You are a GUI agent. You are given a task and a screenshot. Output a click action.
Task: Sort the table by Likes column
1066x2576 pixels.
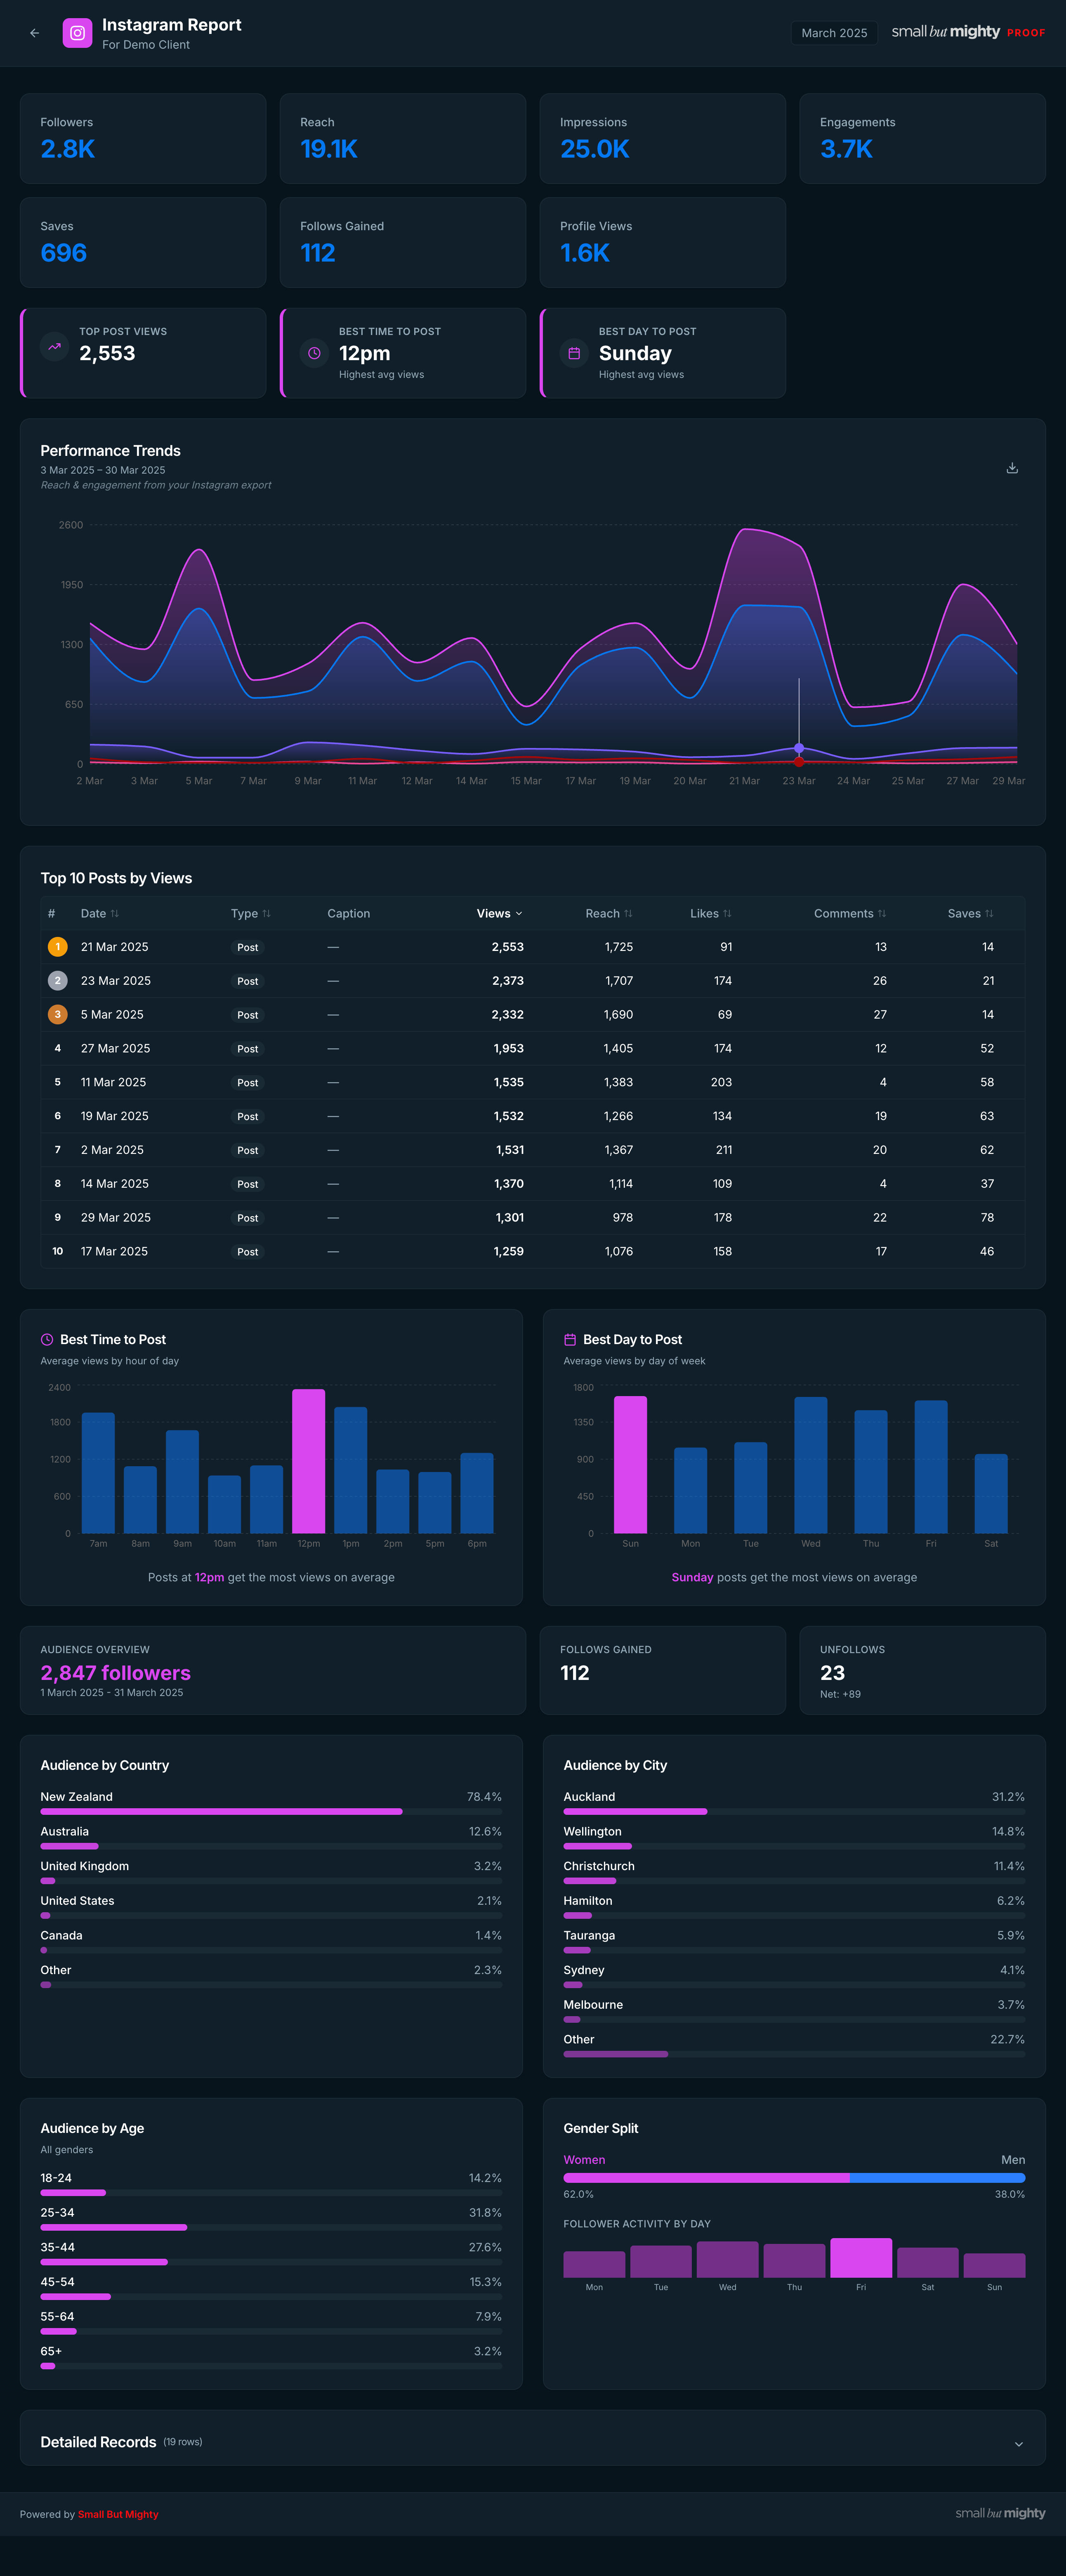(711, 914)
